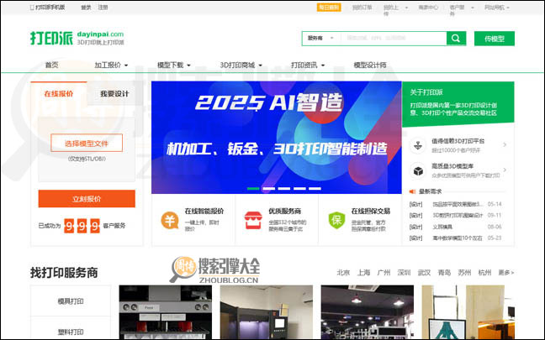The image size is (545, 340).
Task: Filter service providers by 北京
Action: click(343, 272)
